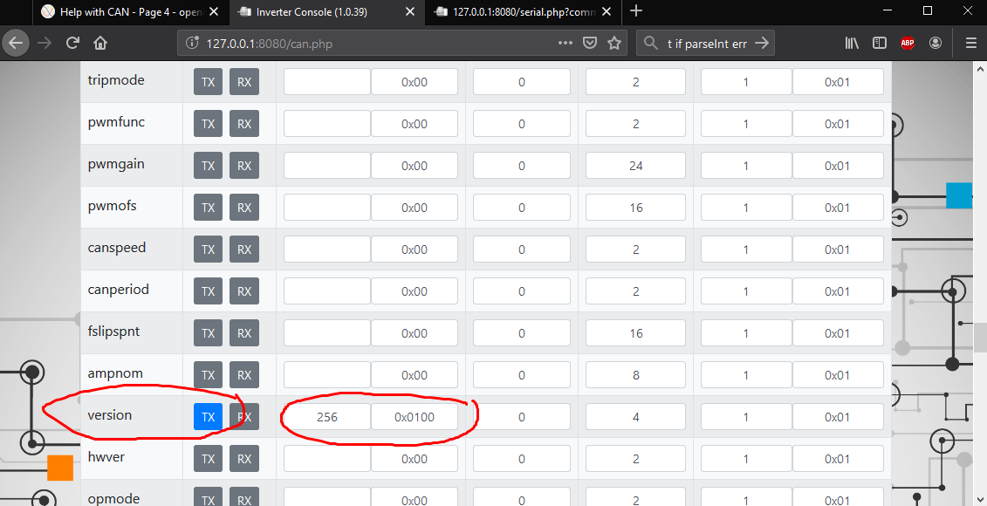
Task: Close the Inverter Console tab
Action: pyautogui.click(x=410, y=11)
